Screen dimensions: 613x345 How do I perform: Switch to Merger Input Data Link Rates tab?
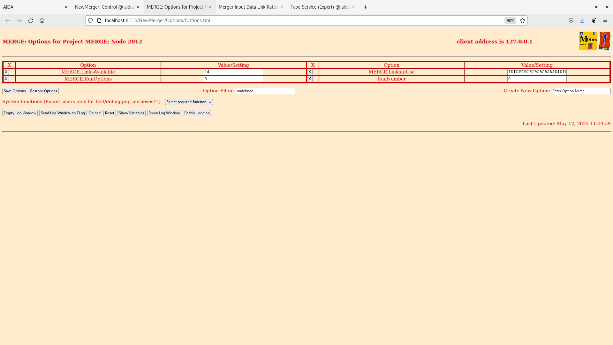(x=248, y=7)
